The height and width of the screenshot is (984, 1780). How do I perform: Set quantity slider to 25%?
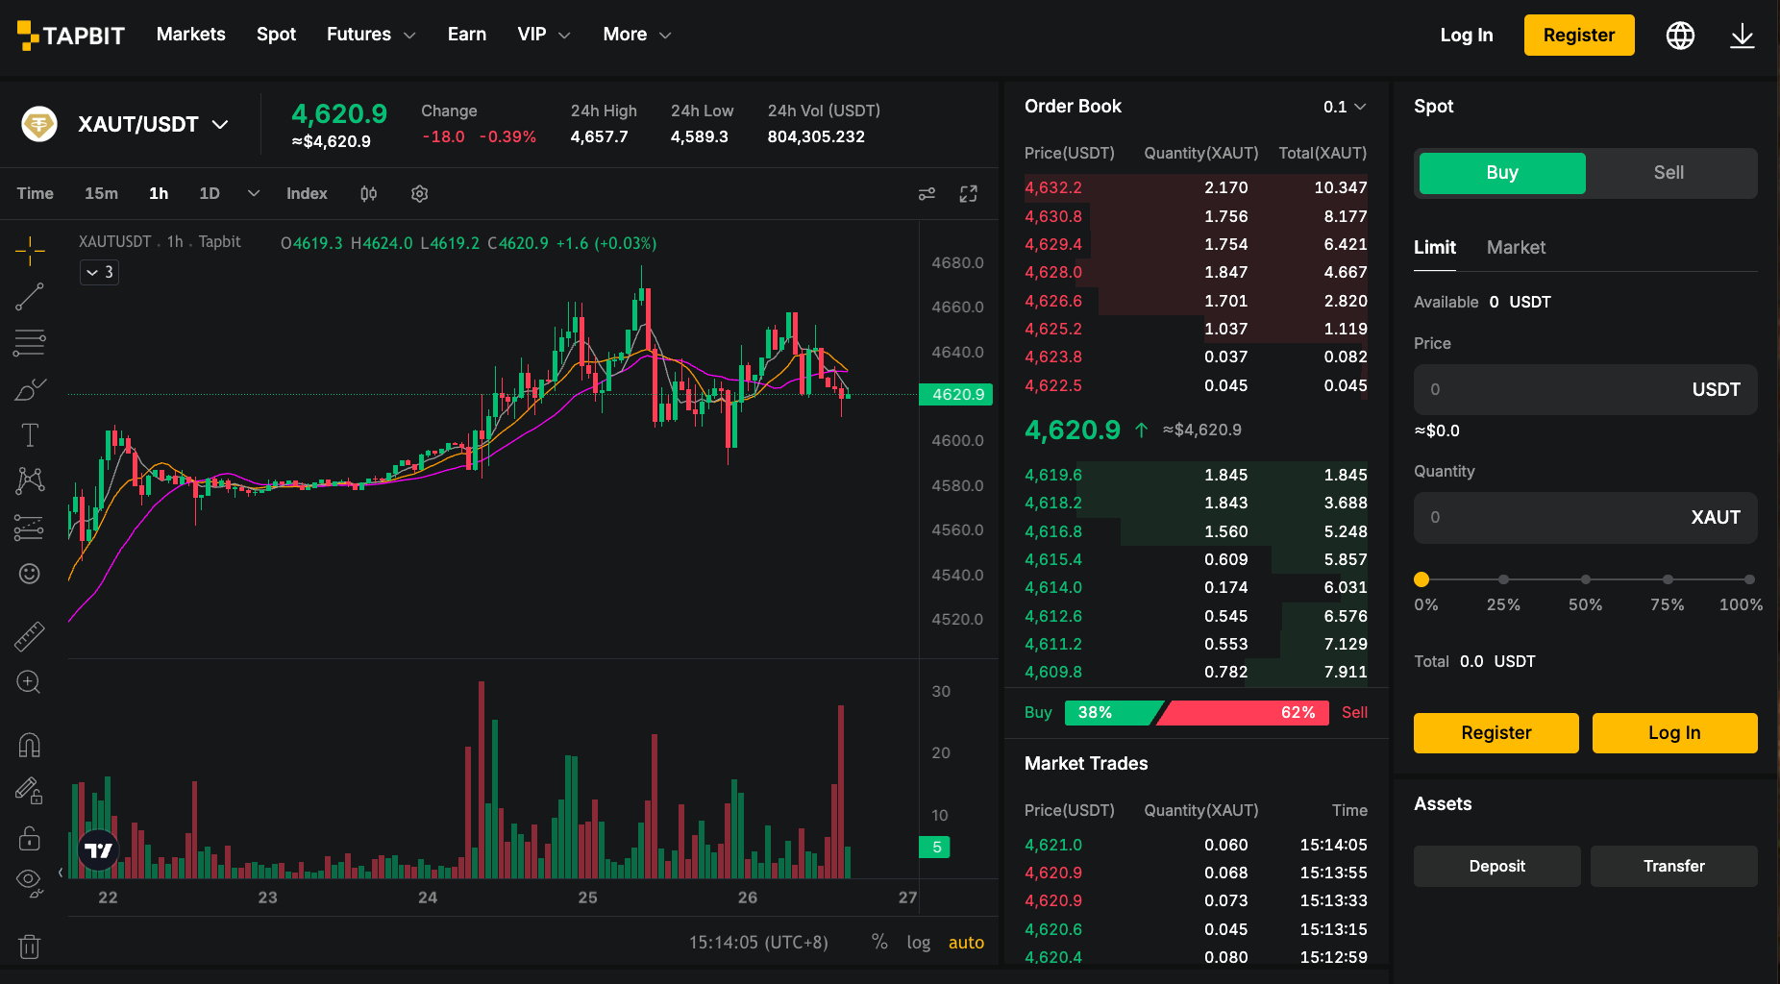(1503, 579)
